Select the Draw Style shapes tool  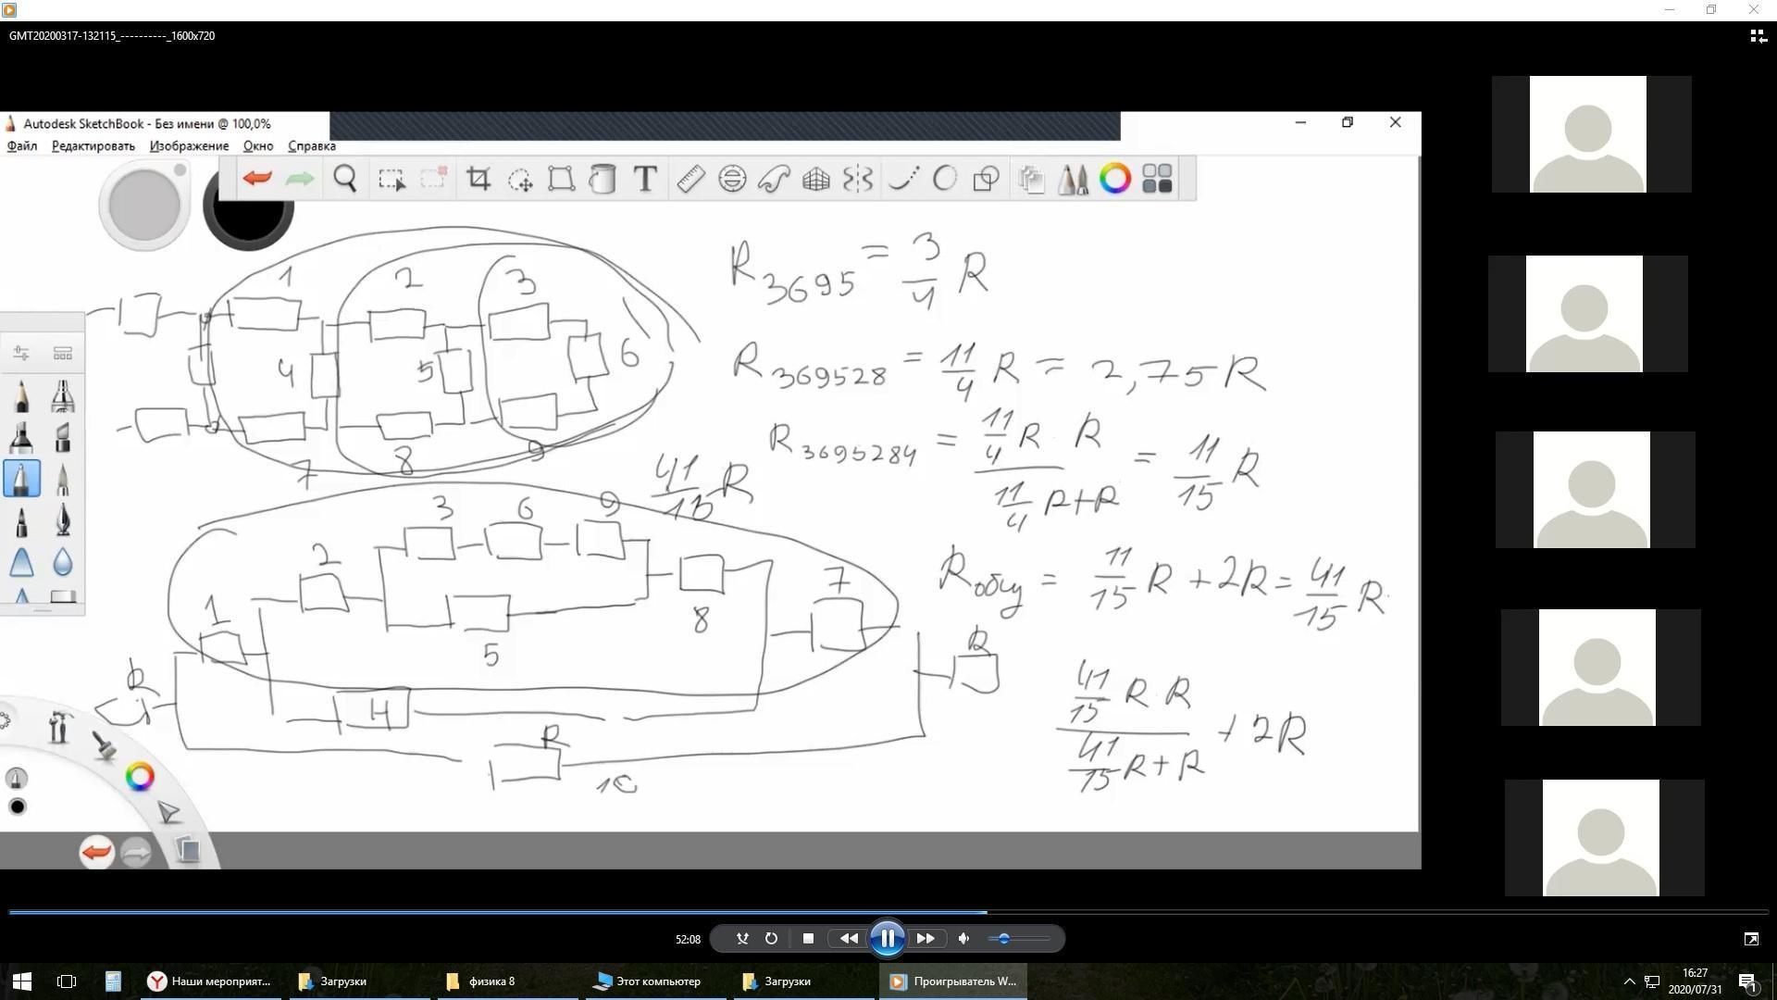(987, 178)
